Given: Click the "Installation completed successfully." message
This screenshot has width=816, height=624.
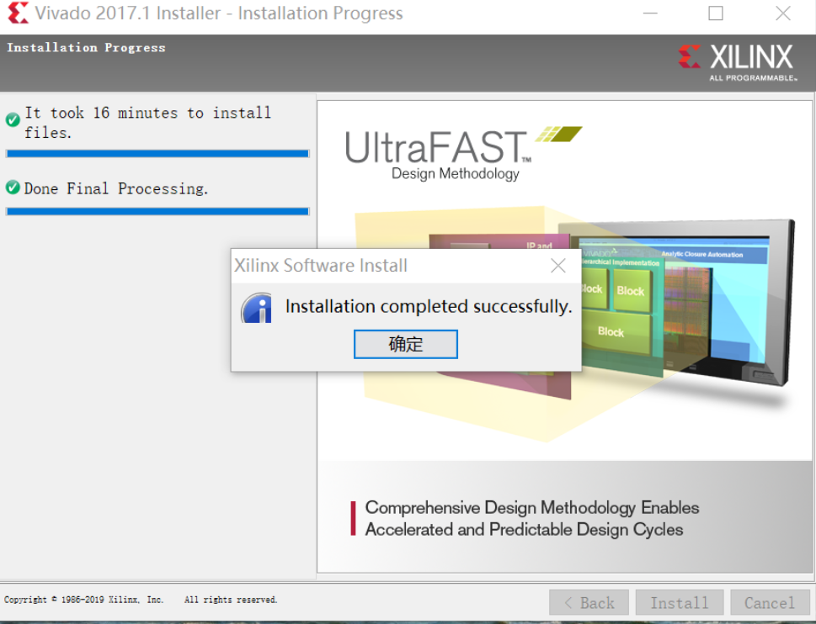Looking at the screenshot, I should (429, 307).
